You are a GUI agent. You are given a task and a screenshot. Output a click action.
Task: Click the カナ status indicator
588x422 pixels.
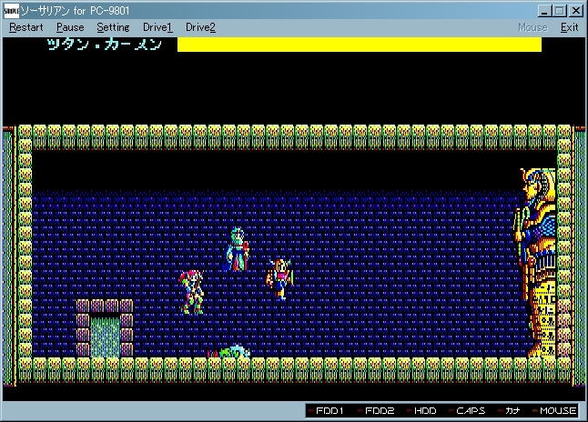pyautogui.click(x=509, y=411)
